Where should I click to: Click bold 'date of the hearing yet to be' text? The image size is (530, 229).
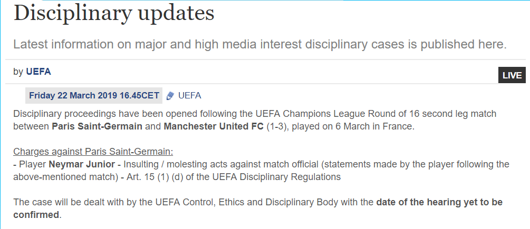point(439,202)
